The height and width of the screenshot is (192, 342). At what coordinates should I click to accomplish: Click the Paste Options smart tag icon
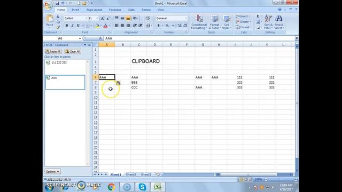(118, 83)
